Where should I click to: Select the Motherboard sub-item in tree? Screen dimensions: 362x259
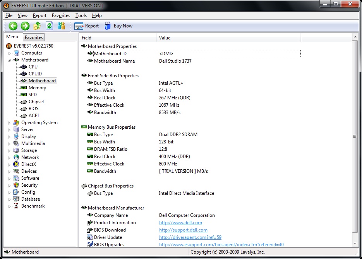pos(42,81)
